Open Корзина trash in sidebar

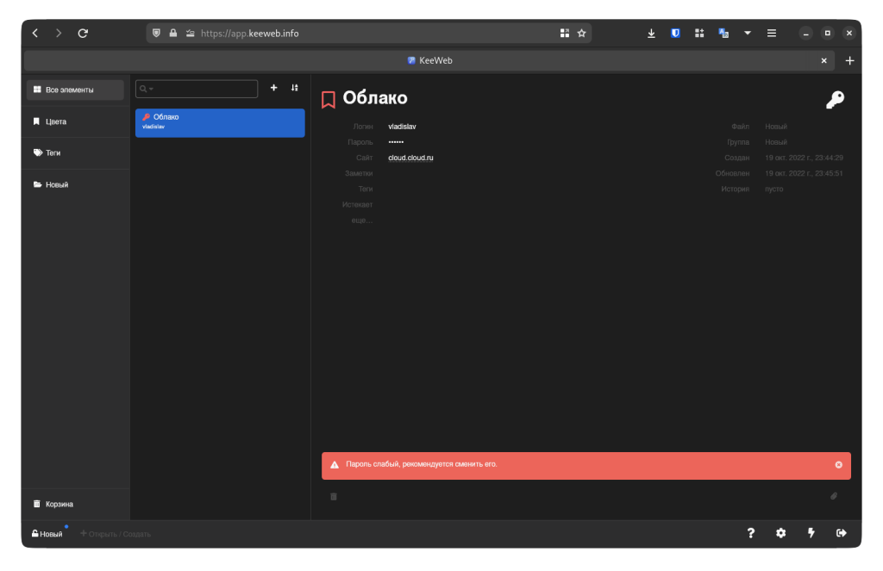point(75,504)
